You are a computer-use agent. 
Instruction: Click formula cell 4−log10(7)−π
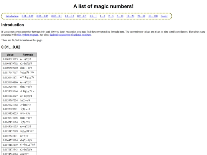click(x=28, y=91)
